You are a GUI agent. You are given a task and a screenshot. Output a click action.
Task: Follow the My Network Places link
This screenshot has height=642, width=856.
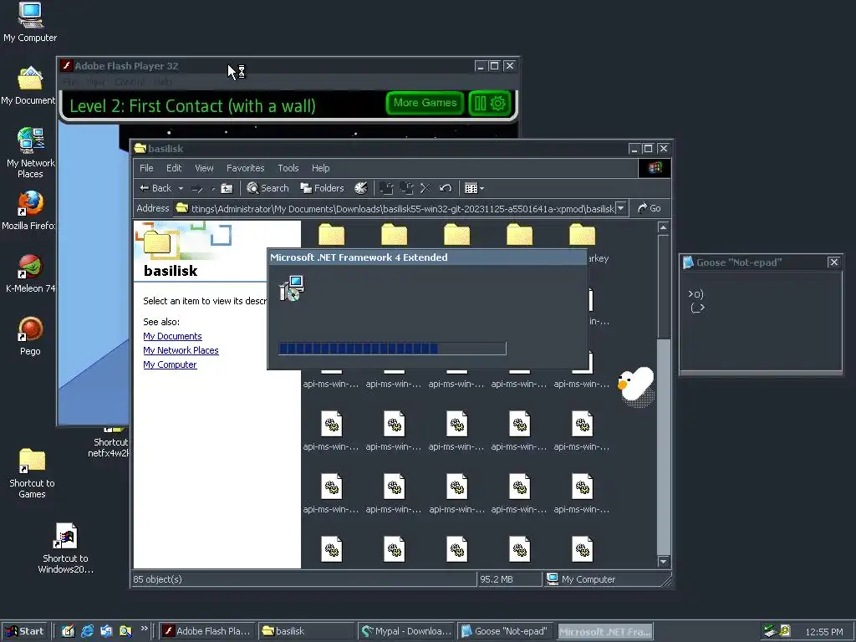(181, 350)
